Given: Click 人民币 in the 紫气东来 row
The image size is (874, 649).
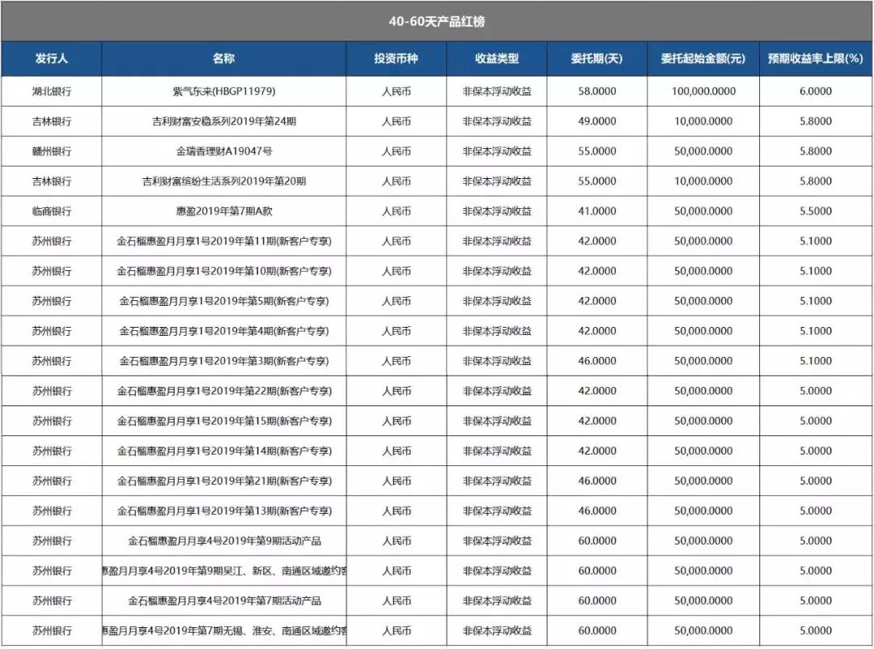Looking at the screenshot, I should click(397, 91).
